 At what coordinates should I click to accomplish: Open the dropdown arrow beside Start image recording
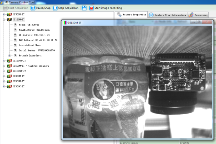click(x=125, y=8)
